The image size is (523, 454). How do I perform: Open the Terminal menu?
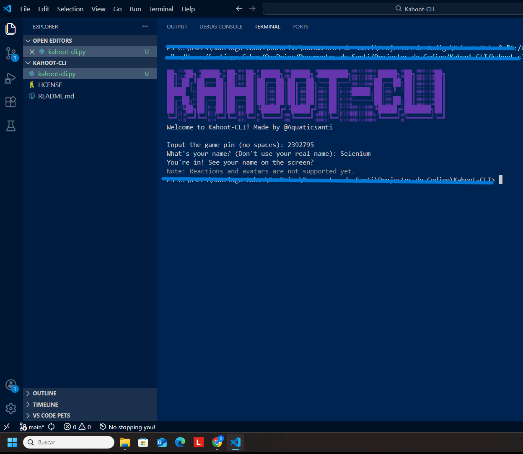click(161, 9)
